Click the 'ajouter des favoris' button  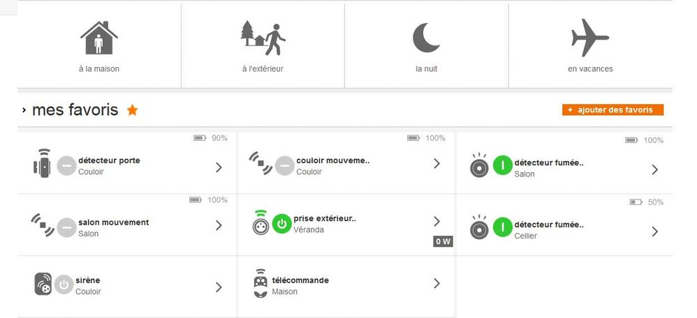point(612,110)
